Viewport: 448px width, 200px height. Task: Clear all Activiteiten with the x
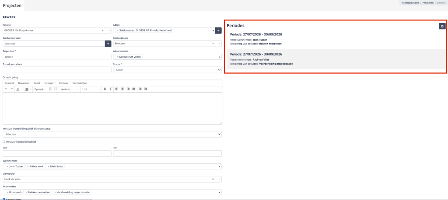coord(220,193)
